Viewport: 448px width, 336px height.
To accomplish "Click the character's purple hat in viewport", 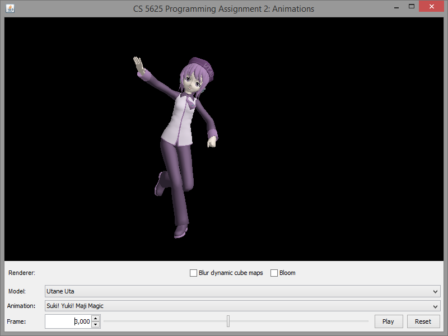I will 202,67.
